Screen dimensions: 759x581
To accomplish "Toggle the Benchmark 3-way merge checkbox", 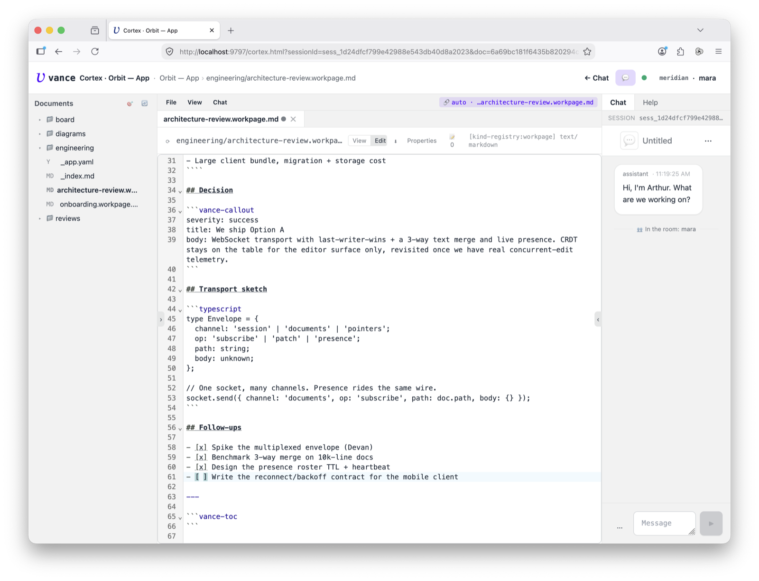I will [x=201, y=457].
